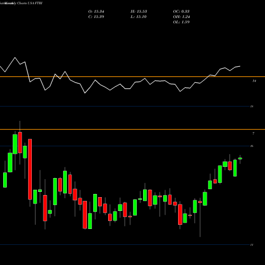Click the OC: 0.33 reading
265x265 pixels.
pos(181,12)
